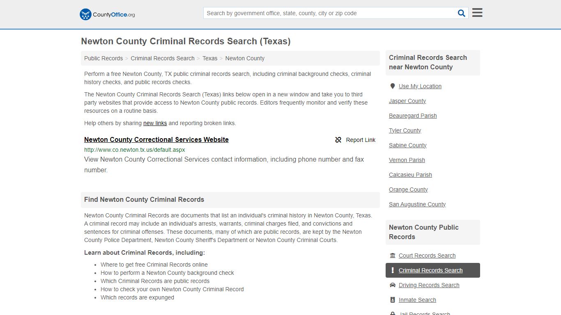Open Jasper County link
Image resolution: width=561 pixels, height=315 pixels.
tap(407, 101)
